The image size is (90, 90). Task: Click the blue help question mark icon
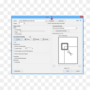point(80,20)
